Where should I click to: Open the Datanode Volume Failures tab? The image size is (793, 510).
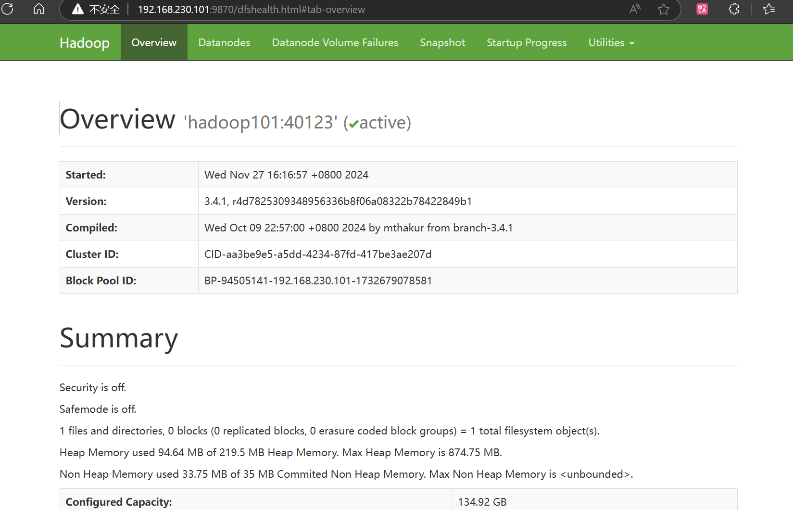335,43
